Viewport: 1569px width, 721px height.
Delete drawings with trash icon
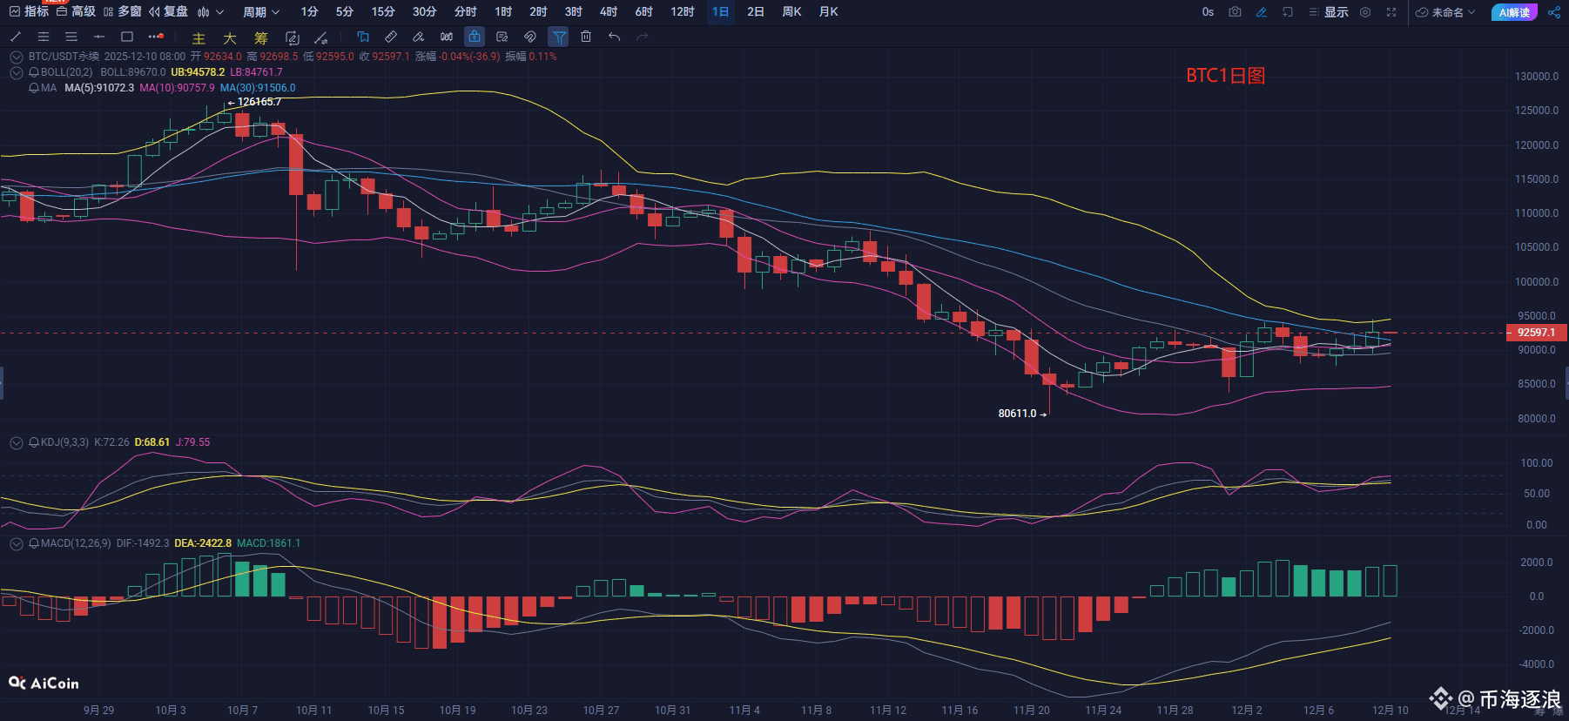[586, 37]
